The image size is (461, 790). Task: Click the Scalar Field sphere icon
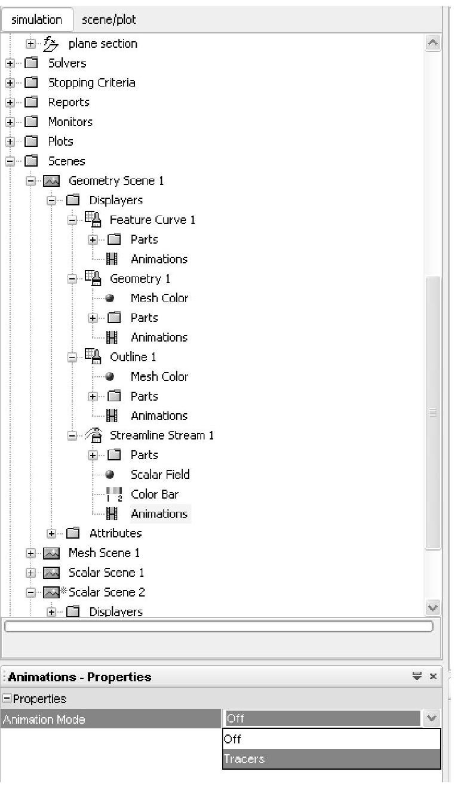pos(110,475)
